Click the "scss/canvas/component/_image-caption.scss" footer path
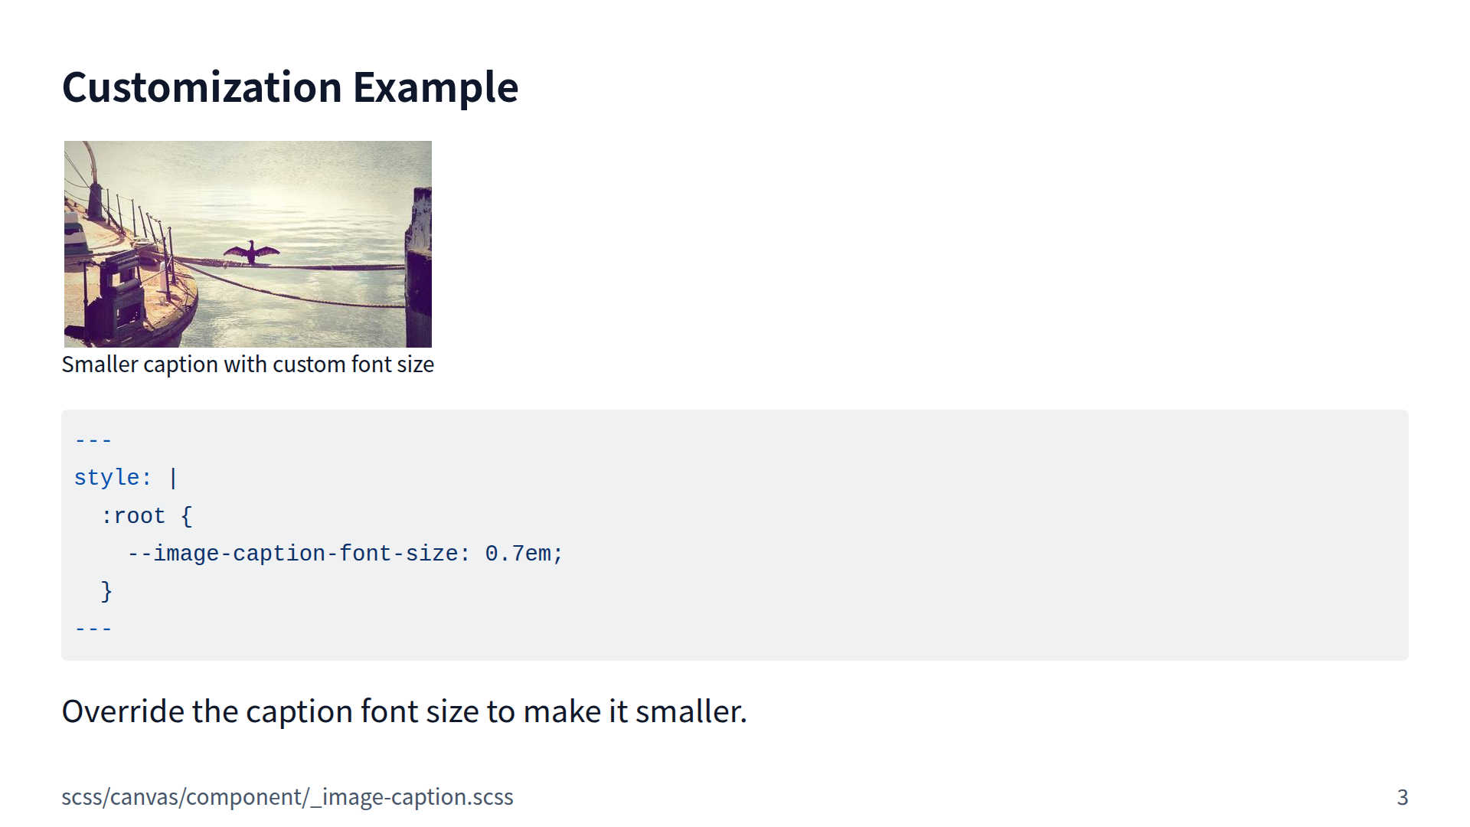 tap(287, 797)
